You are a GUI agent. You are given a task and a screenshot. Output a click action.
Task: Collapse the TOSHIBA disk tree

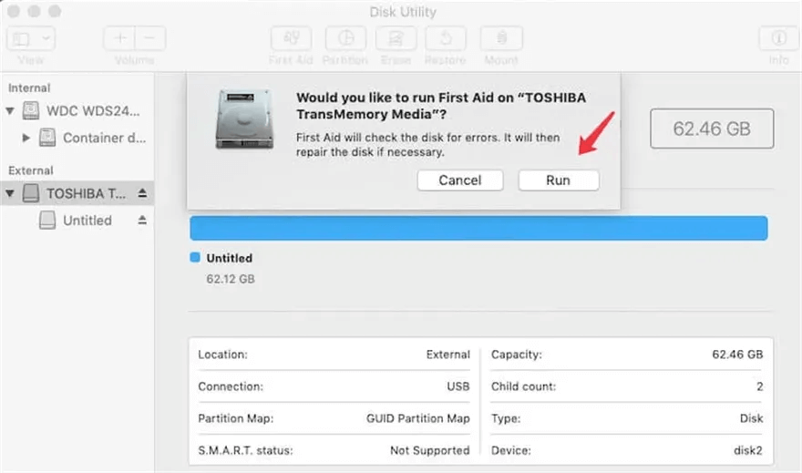click(x=11, y=193)
